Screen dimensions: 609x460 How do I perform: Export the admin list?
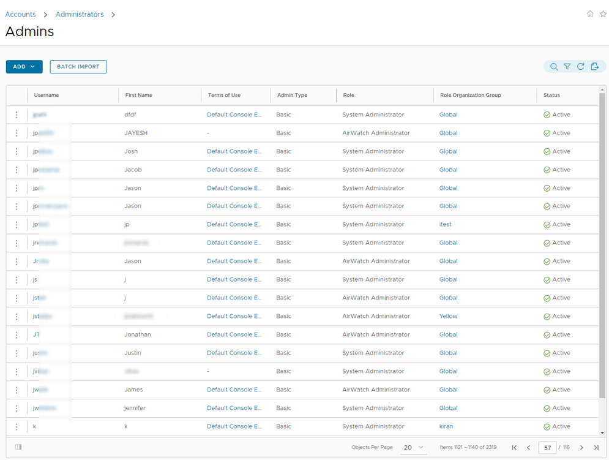pos(595,67)
